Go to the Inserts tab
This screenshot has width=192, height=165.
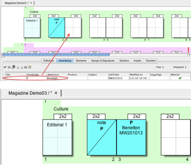[137, 61]
